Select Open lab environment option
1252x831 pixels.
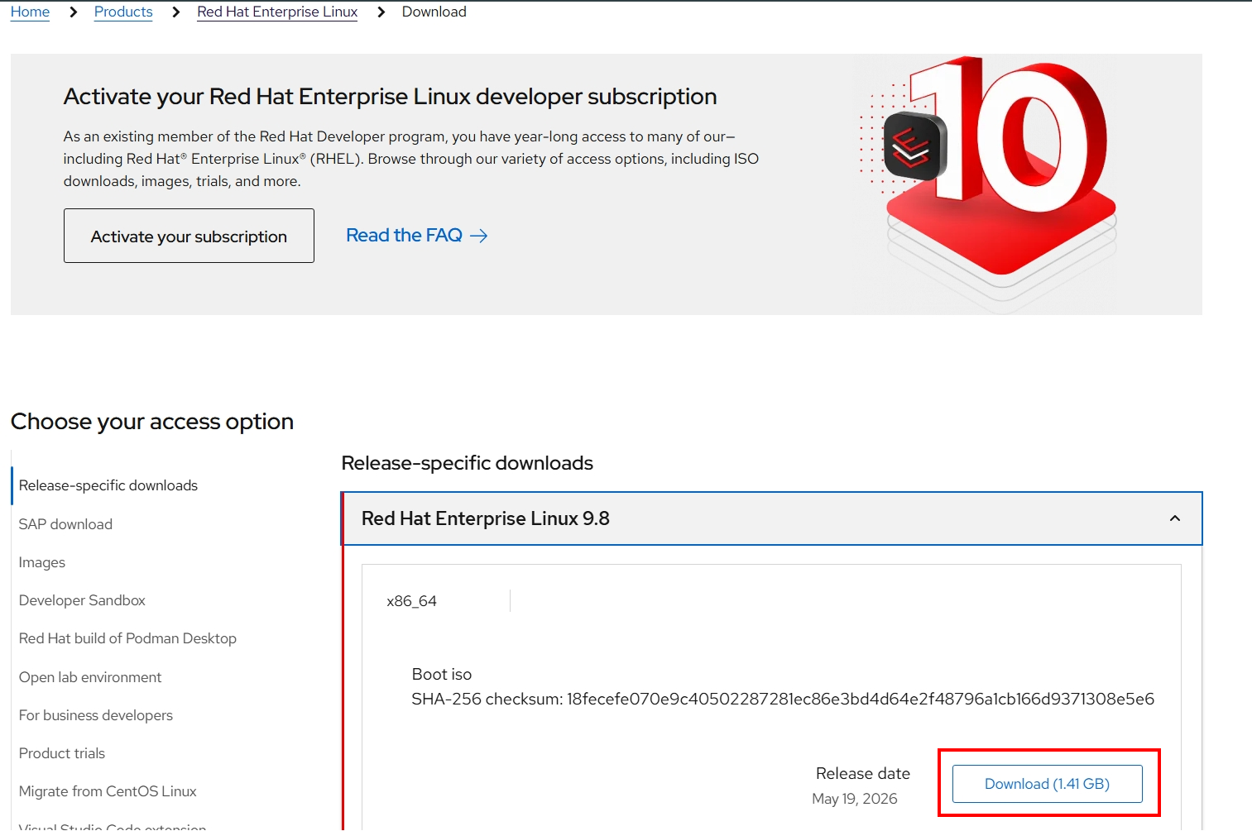tap(90, 677)
